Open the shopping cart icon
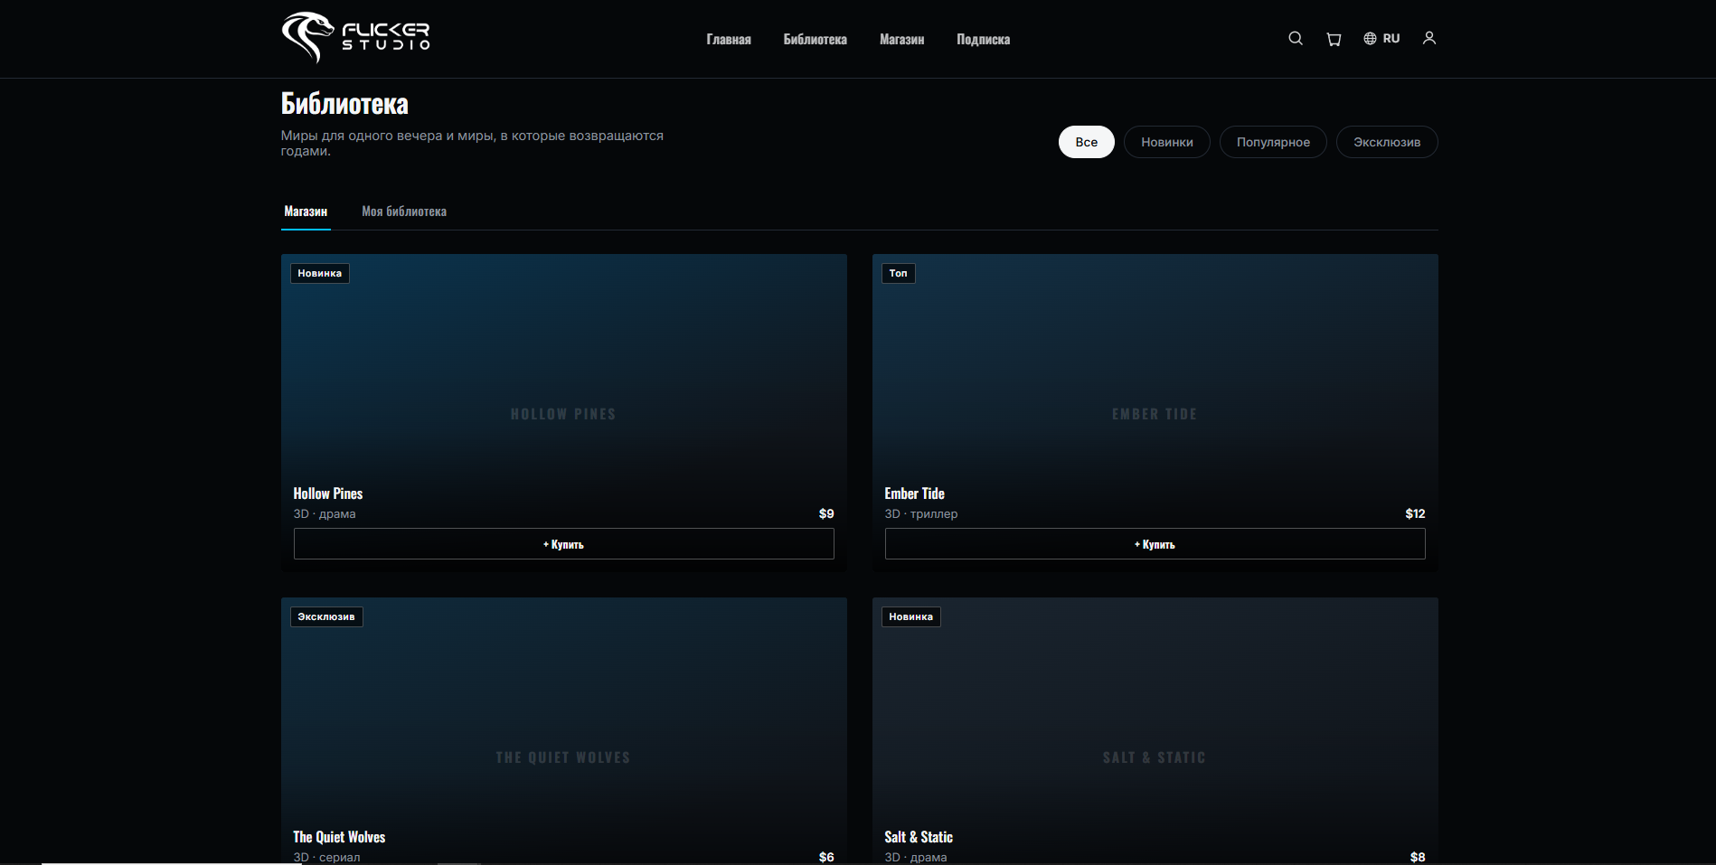This screenshot has width=1716, height=865. (x=1334, y=39)
